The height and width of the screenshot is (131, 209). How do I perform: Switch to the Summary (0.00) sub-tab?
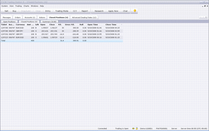[49, 22]
